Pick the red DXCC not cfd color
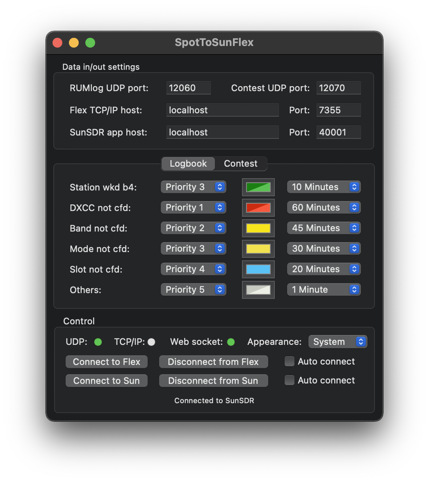Viewport: 429px width, 482px height. [258, 208]
